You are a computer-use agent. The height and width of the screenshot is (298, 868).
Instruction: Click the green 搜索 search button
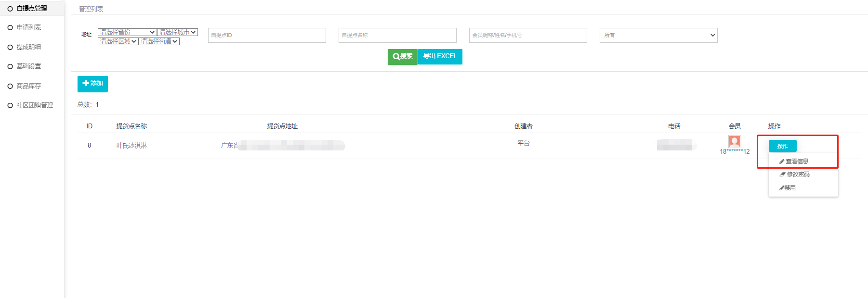[402, 57]
